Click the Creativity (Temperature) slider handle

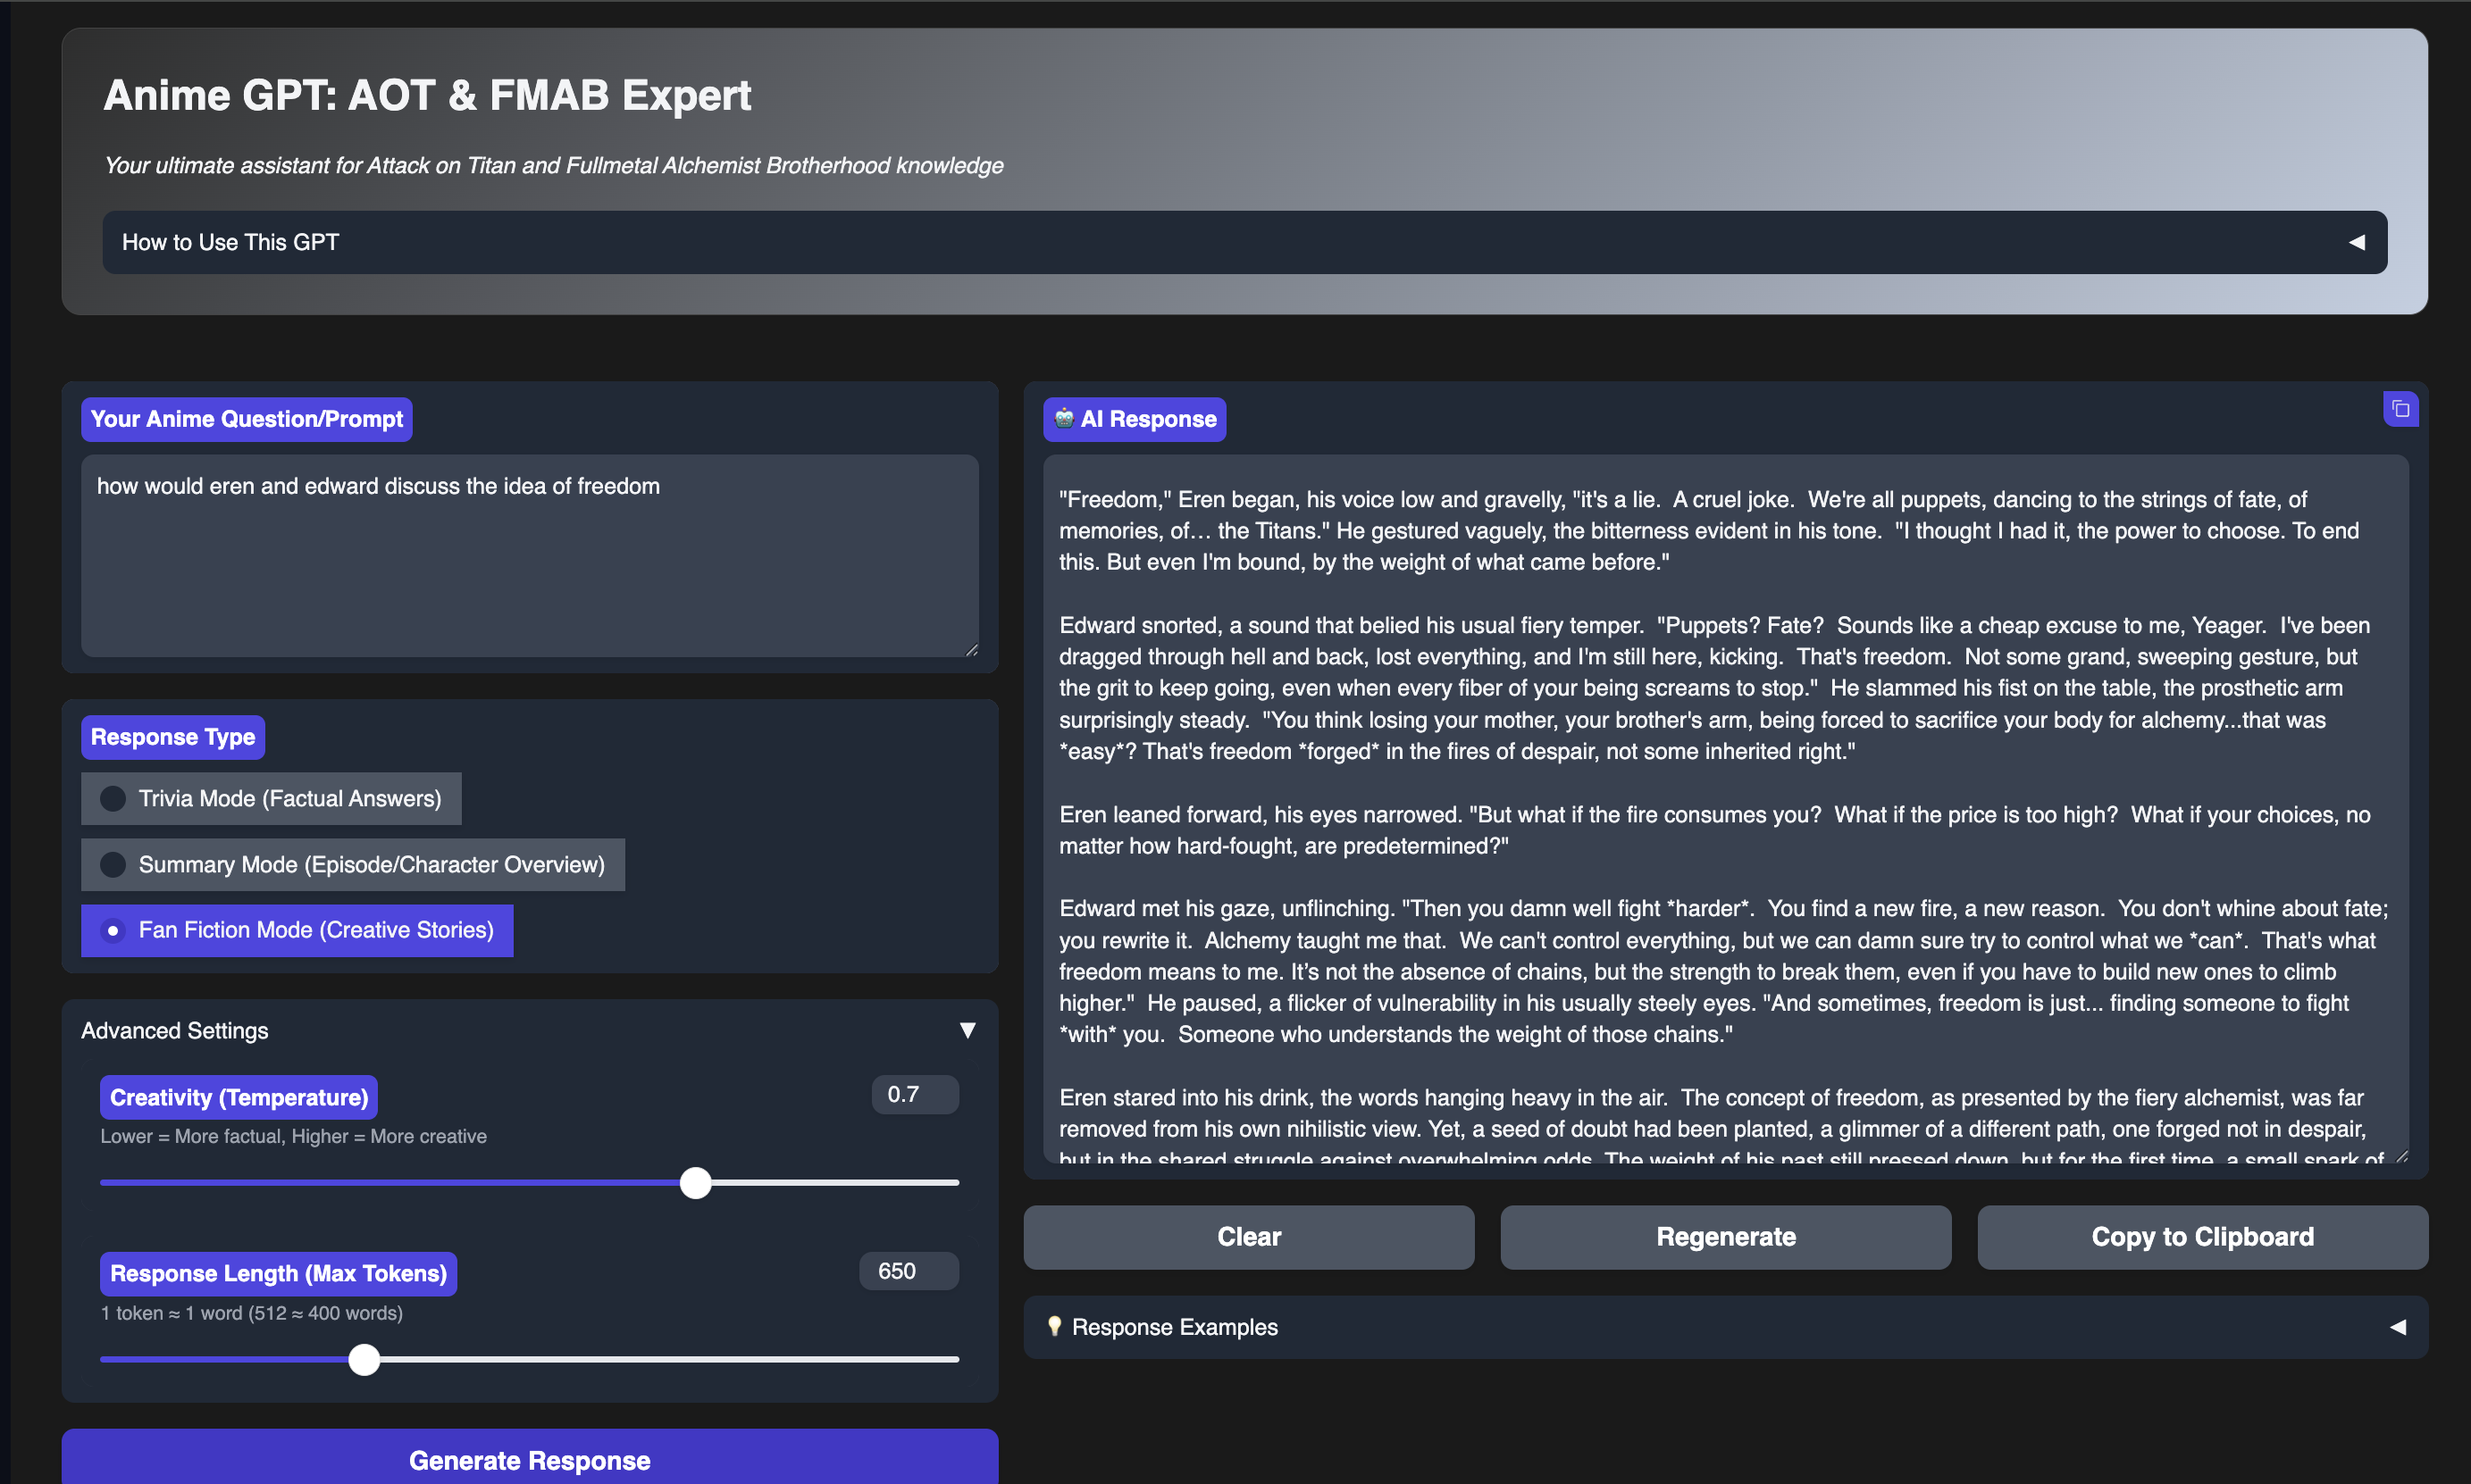(695, 1183)
